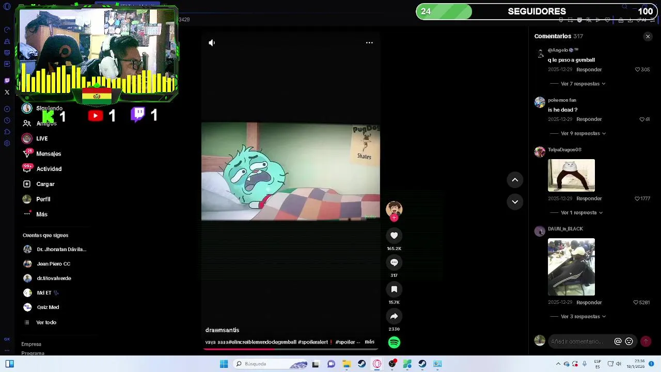Open dr.titovalverde followed account

pos(54,278)
